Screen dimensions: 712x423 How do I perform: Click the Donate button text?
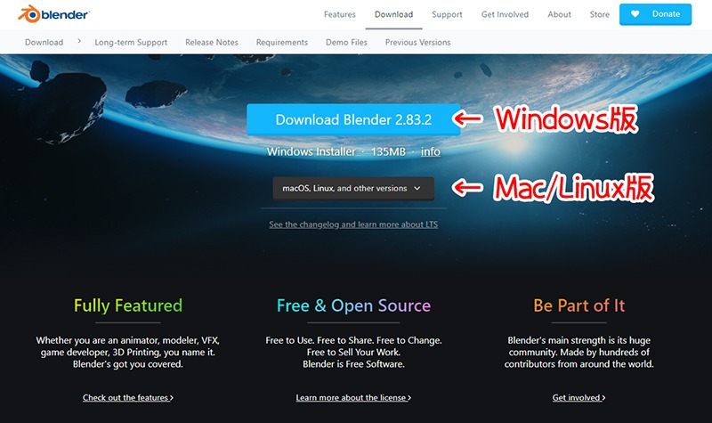point(666,14)
